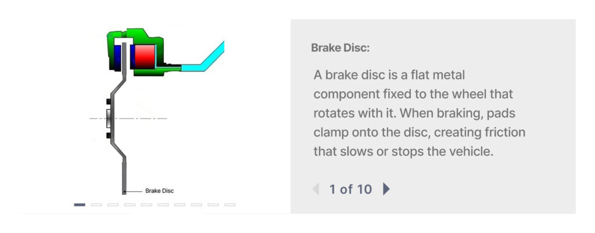Select the fourth slide indicator dash
This screenshot has width=595, height=233.
click(130, 205)
